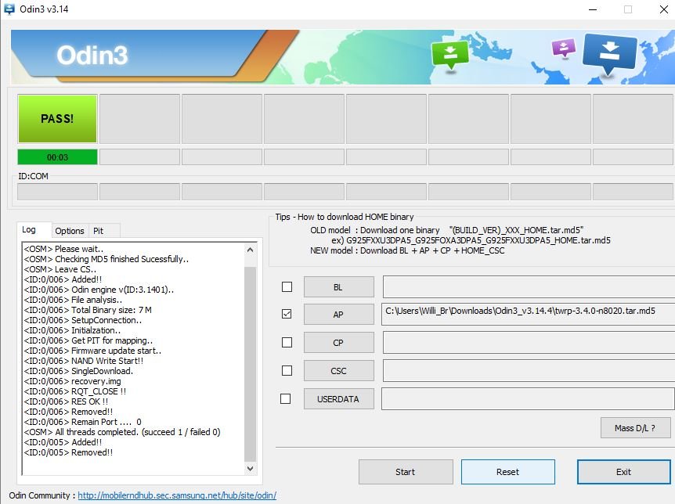675x504 pixels.
Task: Minimize the Odin3 window
Action: click(593, 9)
